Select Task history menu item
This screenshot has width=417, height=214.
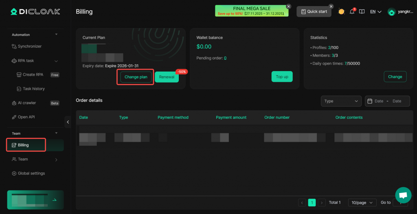33,89
